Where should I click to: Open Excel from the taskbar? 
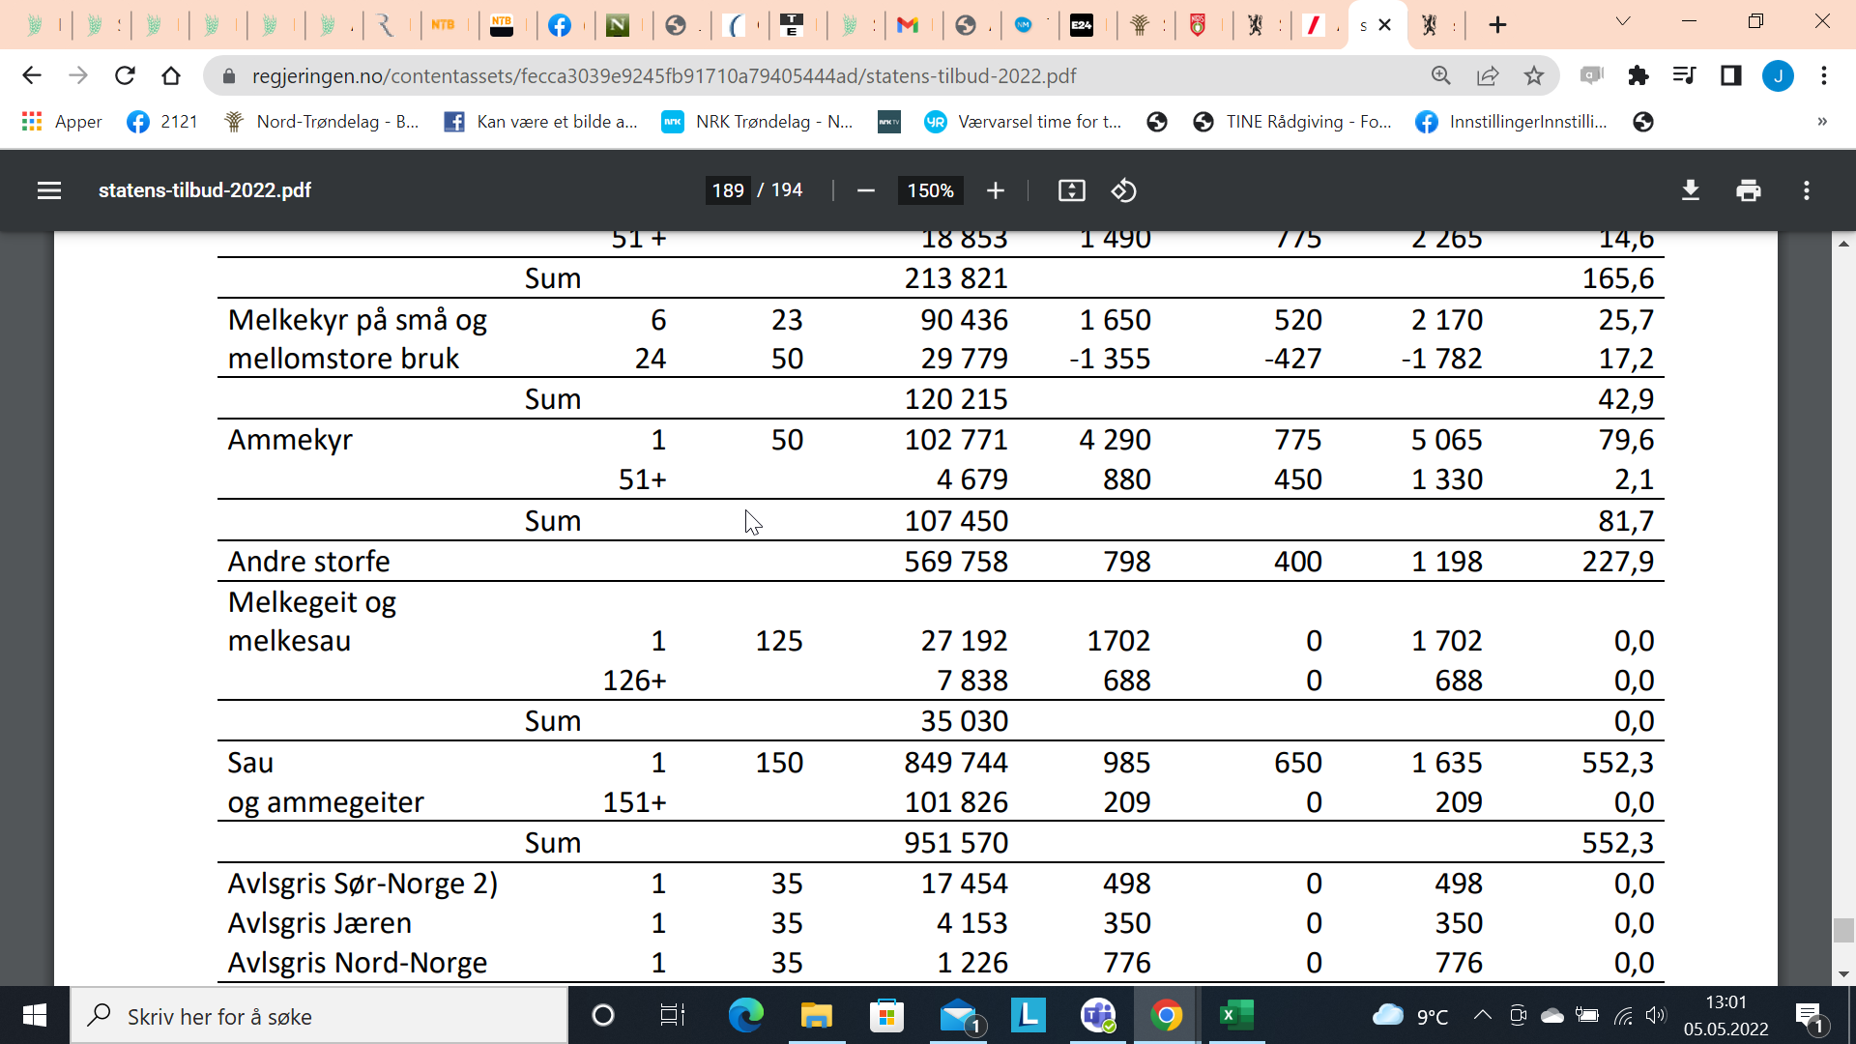tap(1235, 1015)
